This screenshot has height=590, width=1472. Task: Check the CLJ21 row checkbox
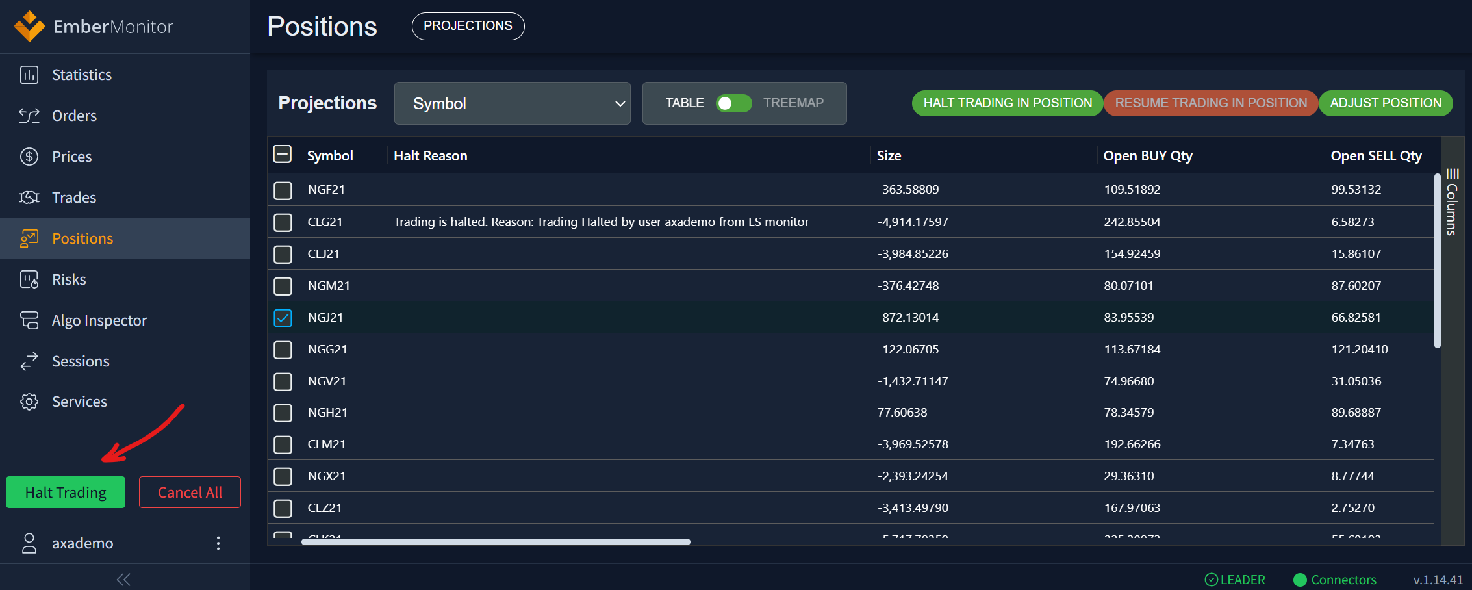pyautogui.click(x=283, y=254)
